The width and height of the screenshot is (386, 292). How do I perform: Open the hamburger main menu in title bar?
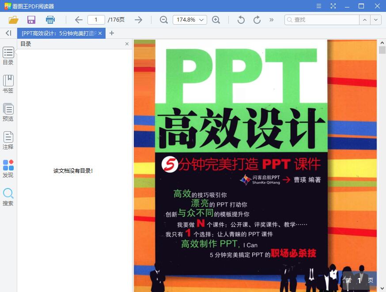tap(319, 6)
